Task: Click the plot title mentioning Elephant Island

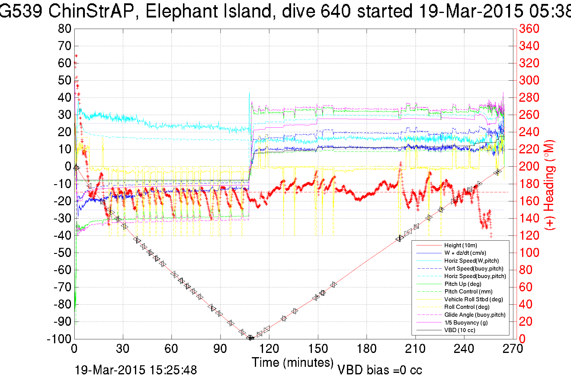Action: (285, 11)
